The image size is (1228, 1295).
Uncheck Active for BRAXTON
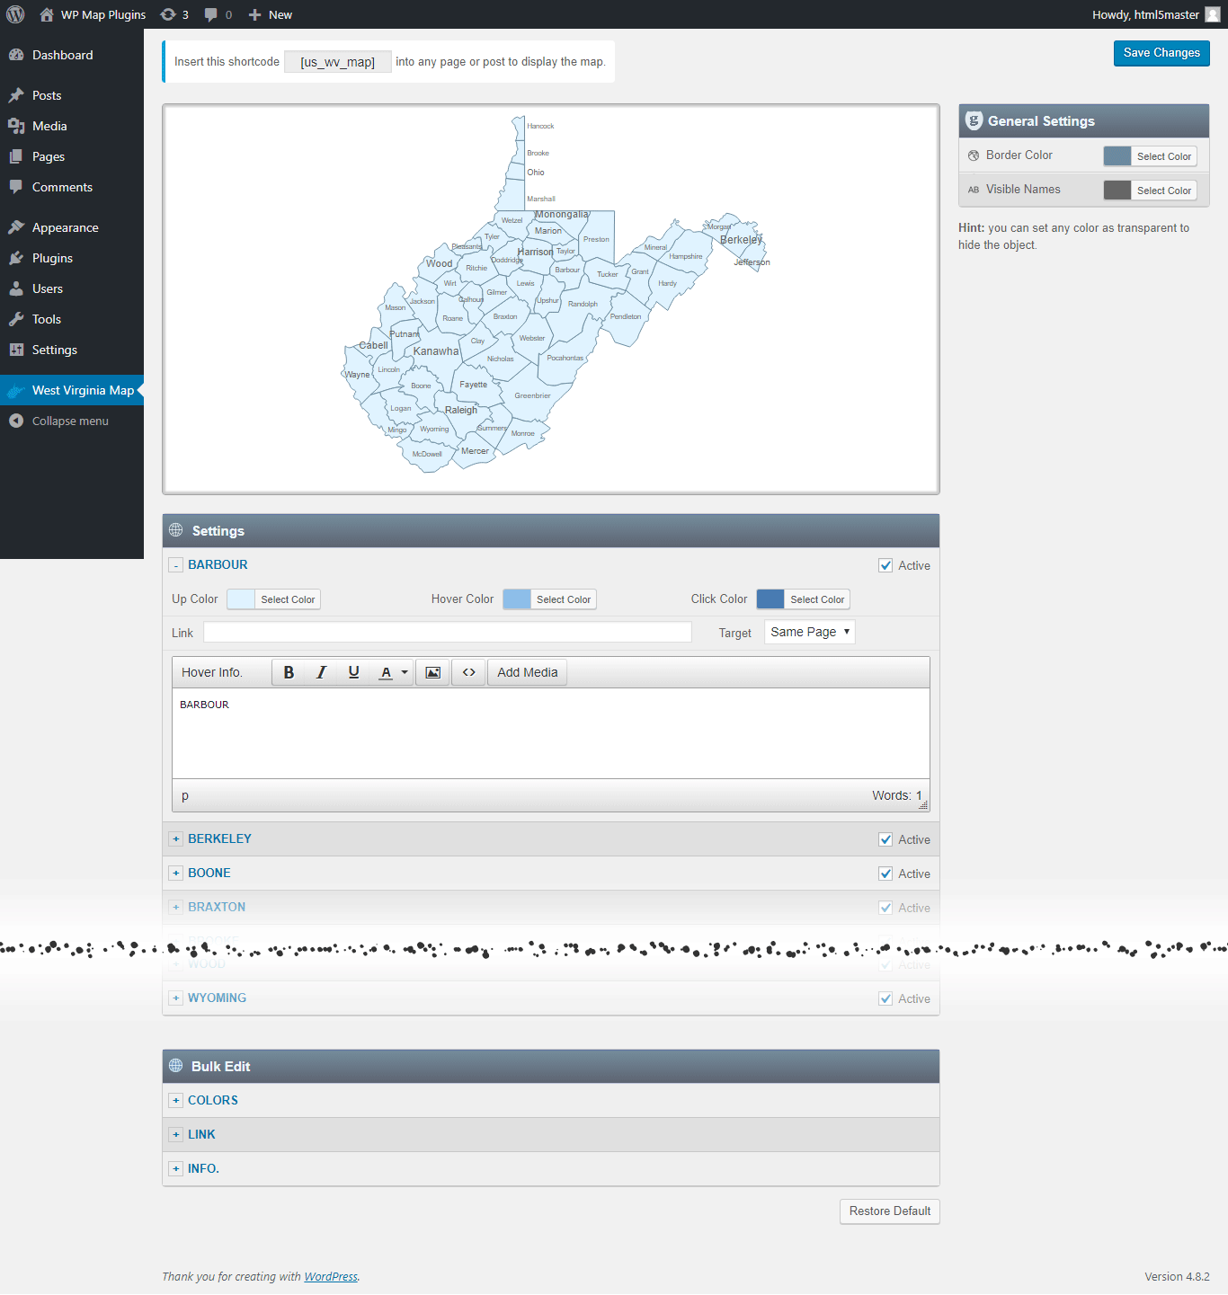click(885, 908)
